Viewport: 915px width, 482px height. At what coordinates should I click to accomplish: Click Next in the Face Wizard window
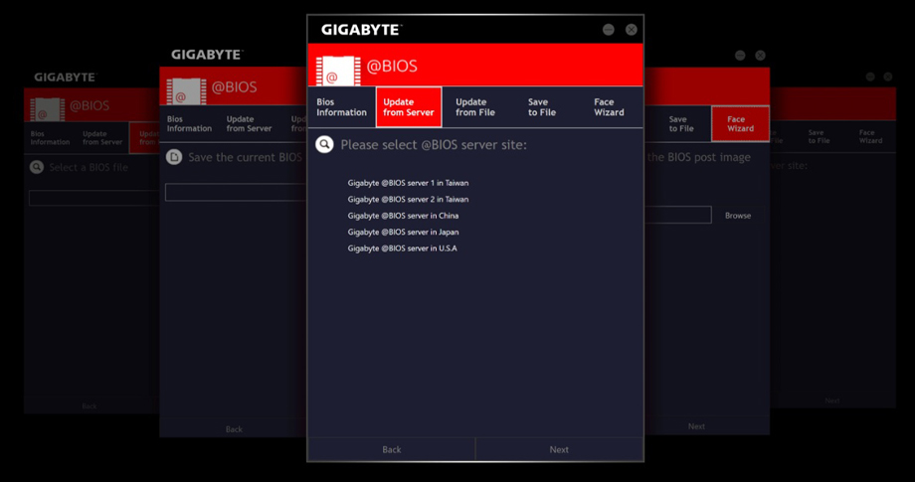tap(696, 426)
